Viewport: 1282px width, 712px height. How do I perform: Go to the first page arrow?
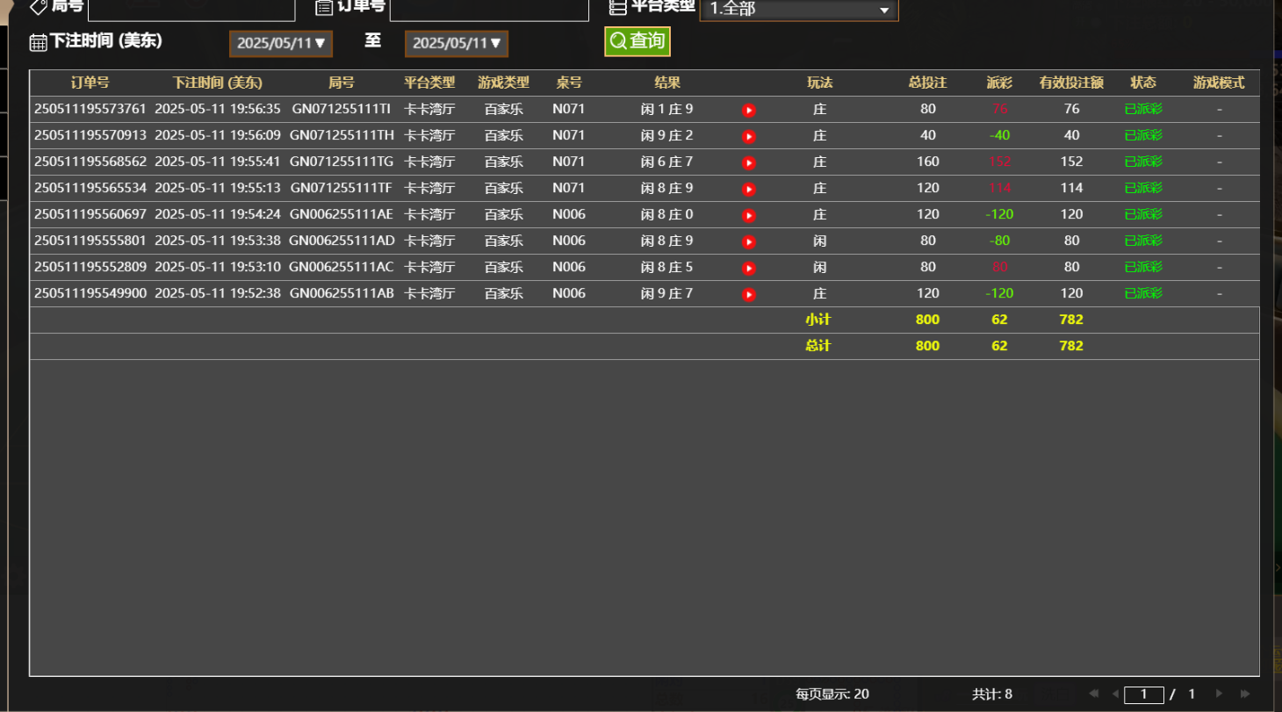pos(1094,694)
